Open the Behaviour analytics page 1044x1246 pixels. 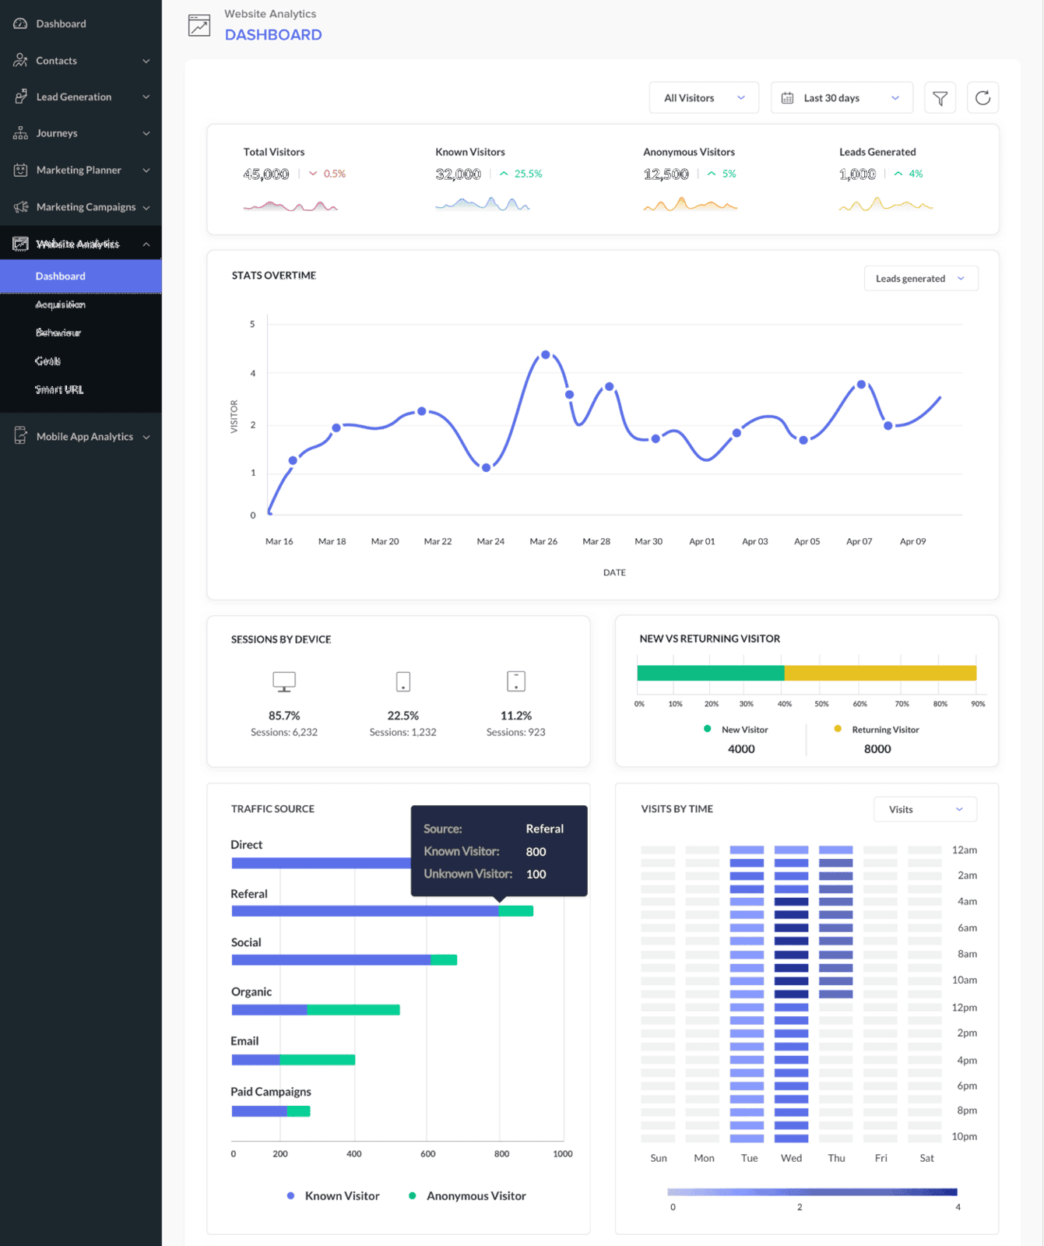pyautogui.click(x=58, y=333)
